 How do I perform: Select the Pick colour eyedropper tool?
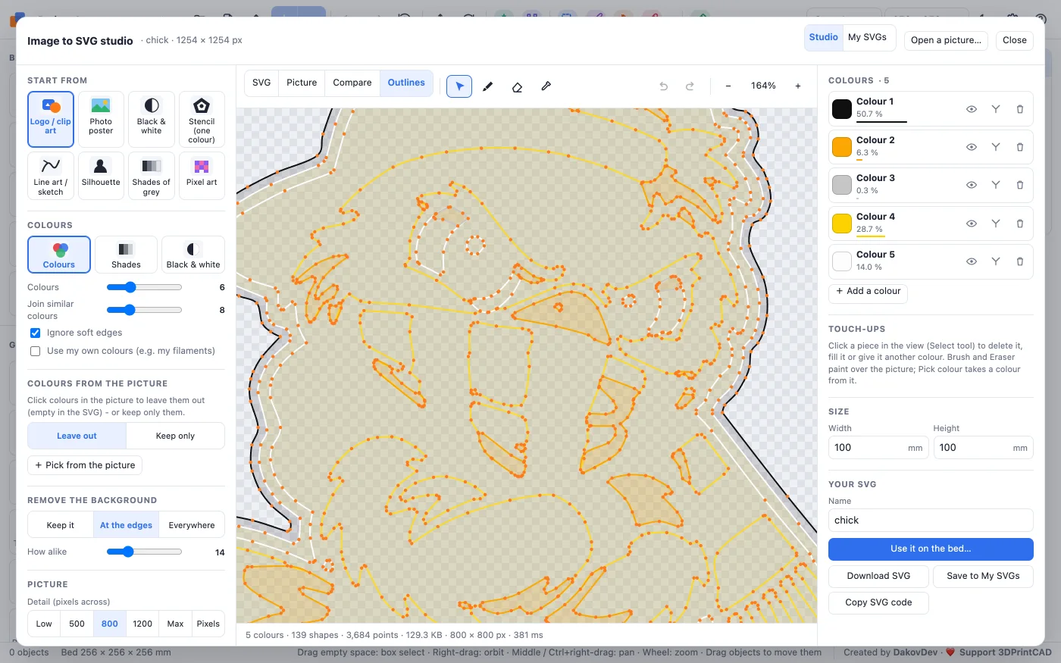point(546,86)
